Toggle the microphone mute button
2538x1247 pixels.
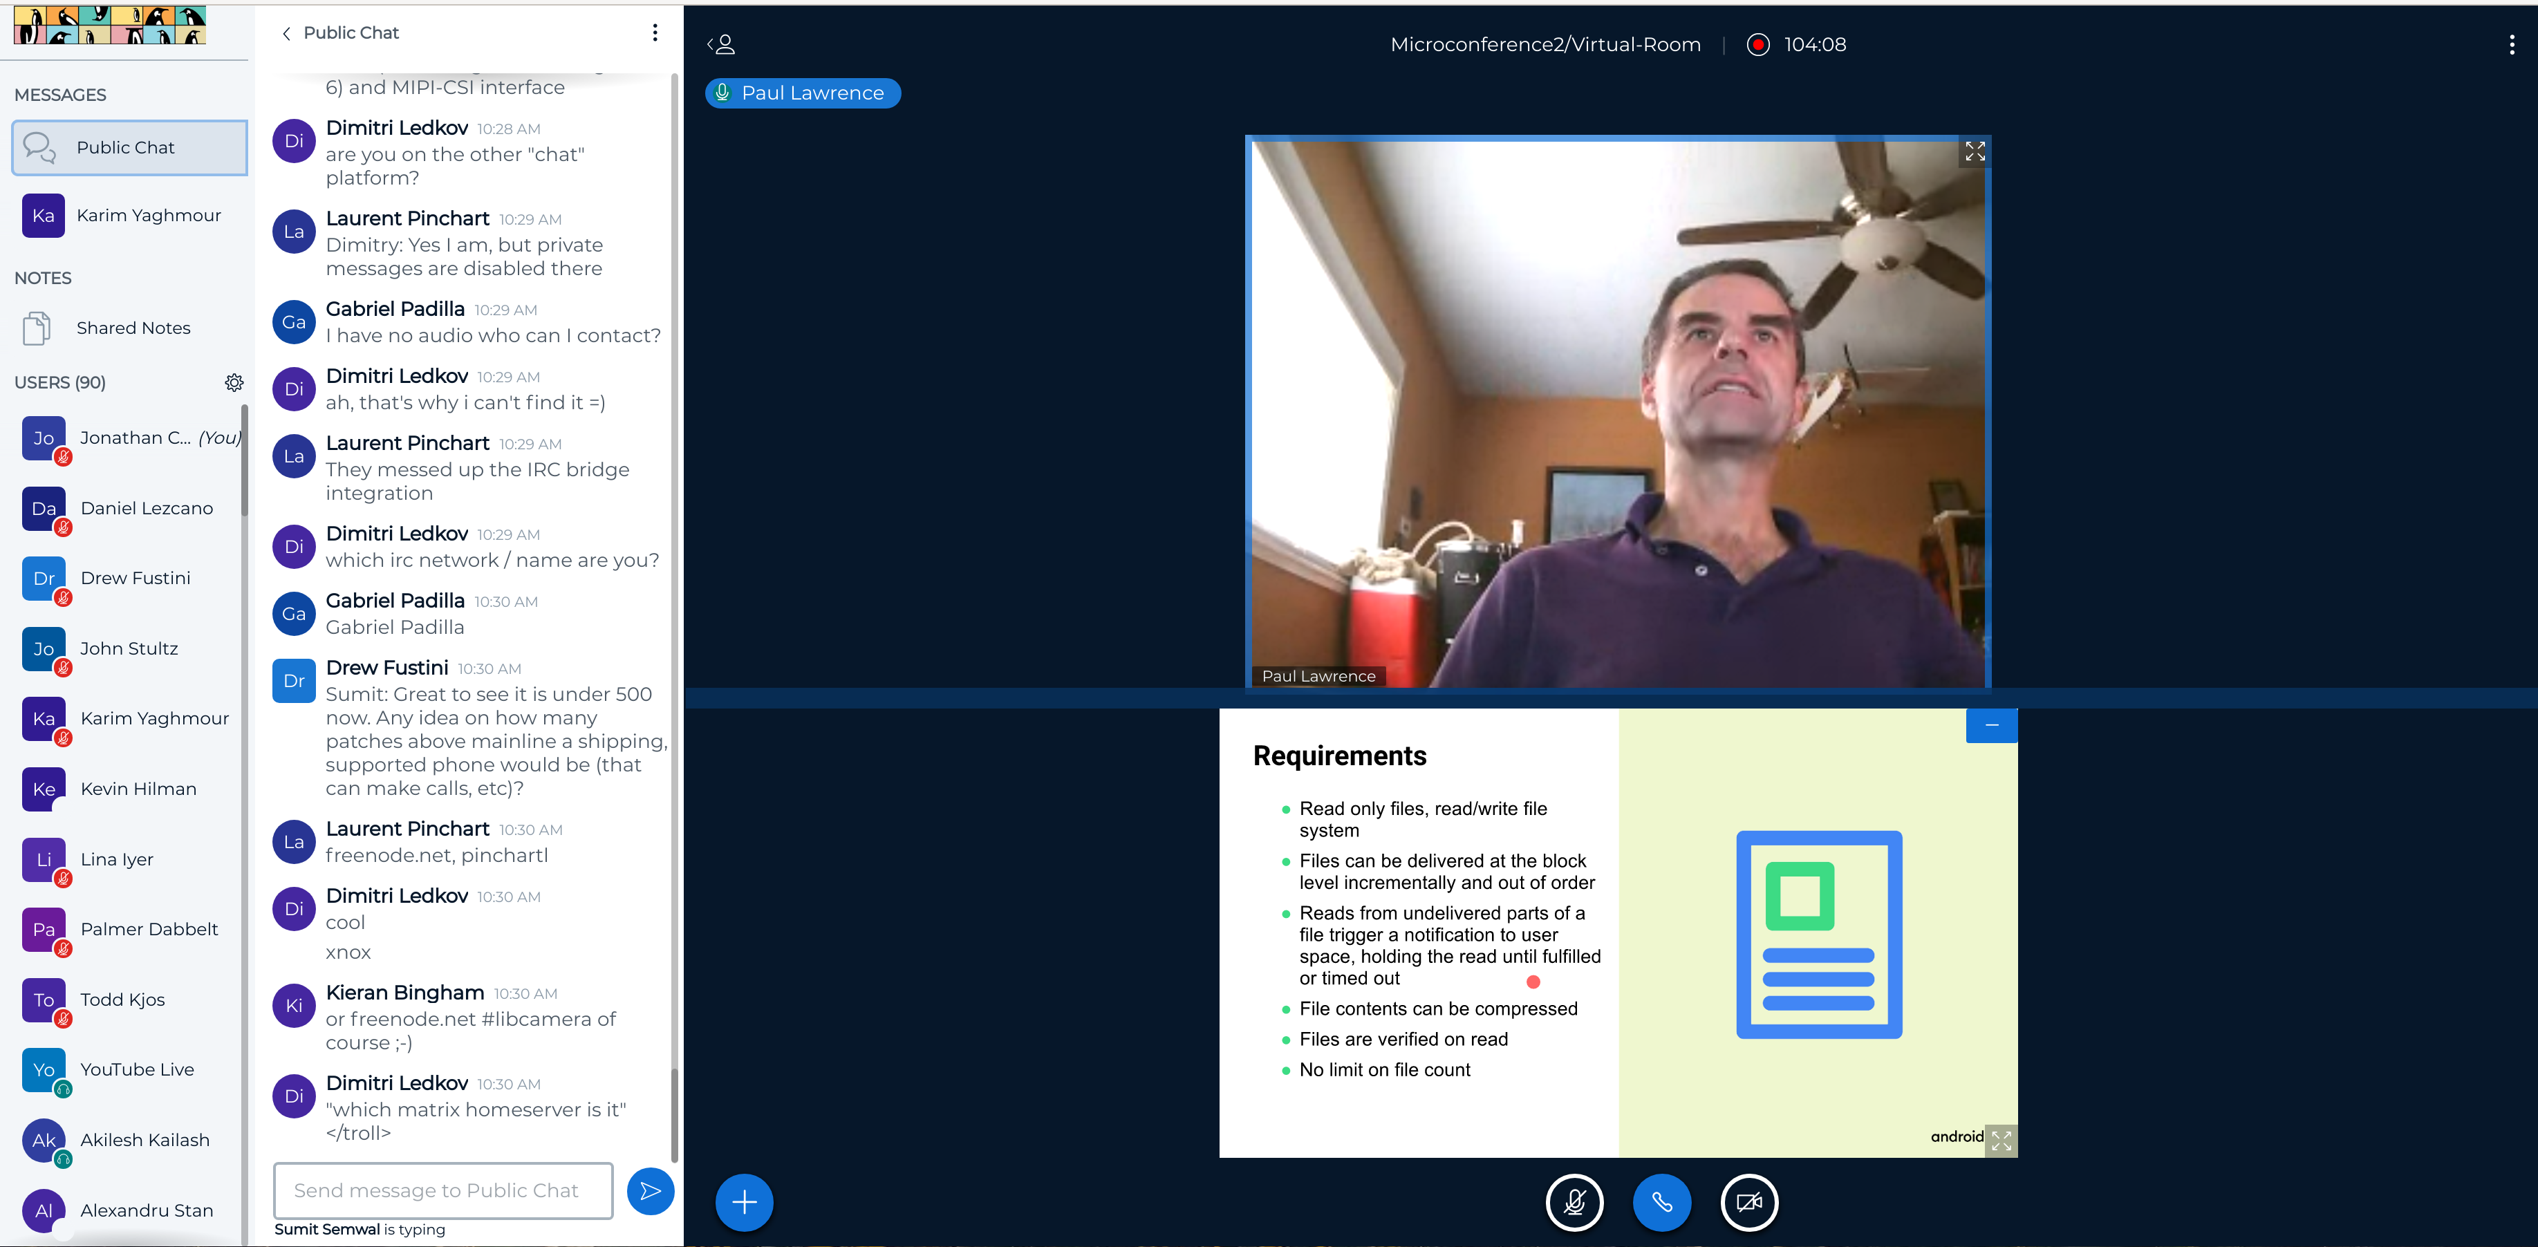(1574, 1201)
